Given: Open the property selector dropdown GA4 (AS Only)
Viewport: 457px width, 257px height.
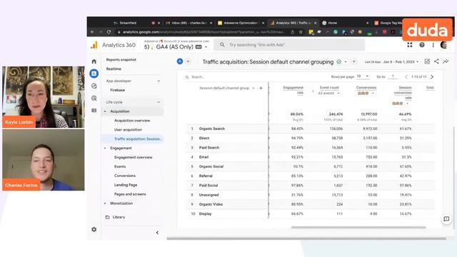Looking at the screenshot, I should pos(176,47).
